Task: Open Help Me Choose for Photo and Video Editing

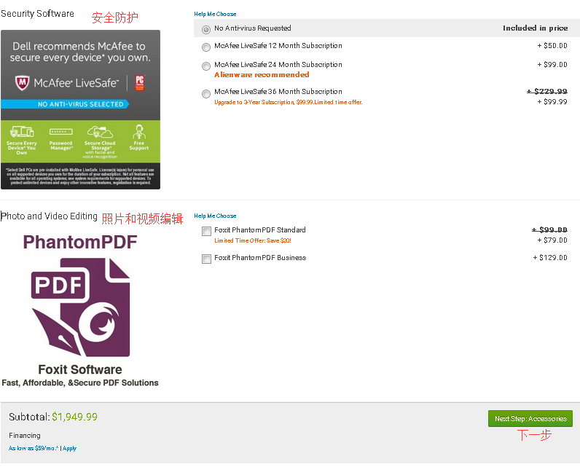Action: 215,216
